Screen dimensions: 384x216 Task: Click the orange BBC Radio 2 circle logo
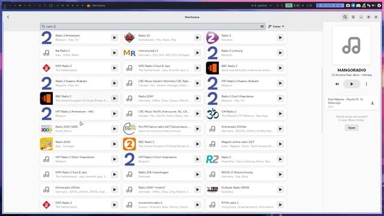click(130, 144)
